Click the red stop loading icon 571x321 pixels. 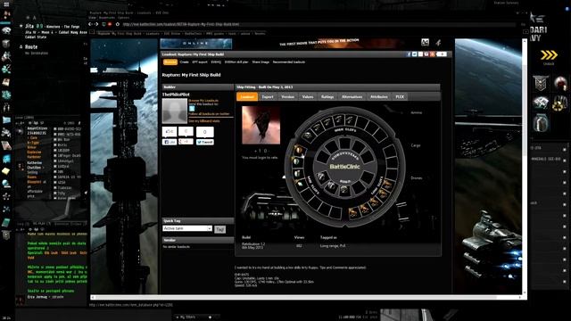pyautogui.click(x=110, y=24)
